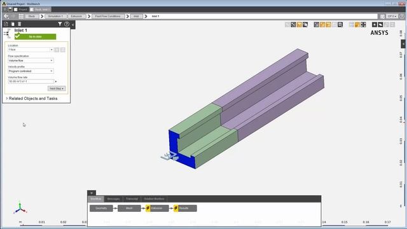407x229 pixels.
Task: Open chevron after Inlet breadcrumb
Action: 146,16
